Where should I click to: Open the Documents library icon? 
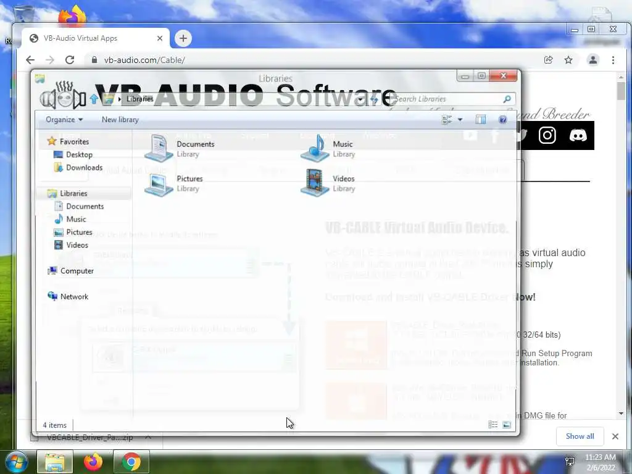click(159, 148)
